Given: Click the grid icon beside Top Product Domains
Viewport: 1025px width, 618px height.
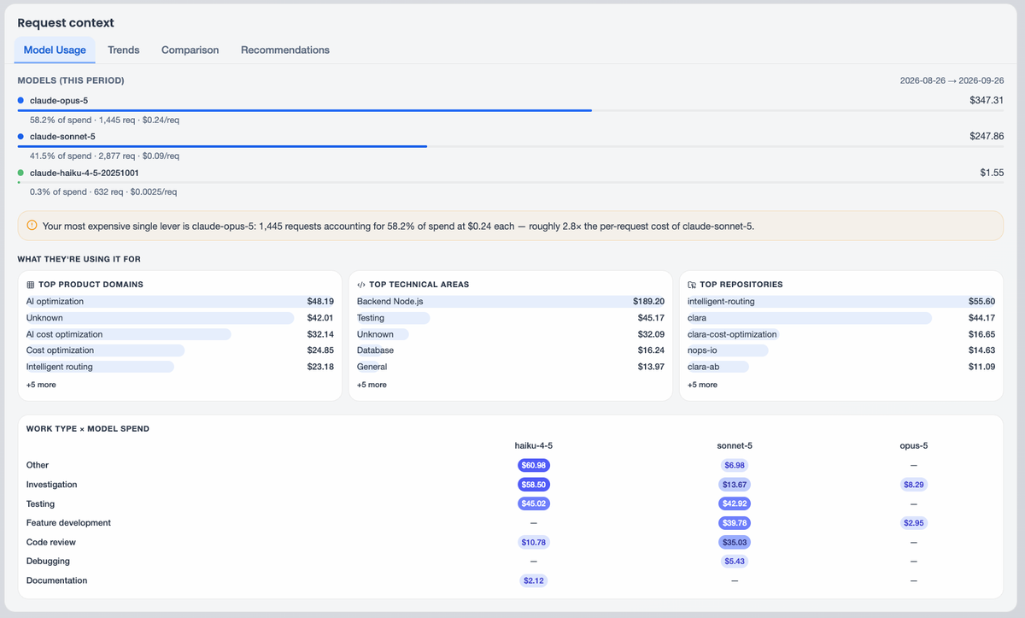Looking at the screenshot, I should coord(31,285).
